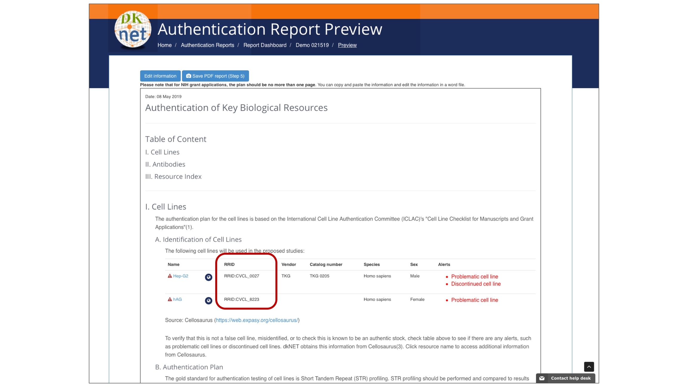Click the circular icon beside Hep-G2
688x387 pixels.
[x=208, y=277]
